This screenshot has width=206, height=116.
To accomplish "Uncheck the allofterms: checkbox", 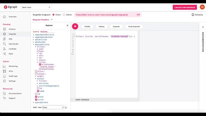I will [x=40, y=64].
